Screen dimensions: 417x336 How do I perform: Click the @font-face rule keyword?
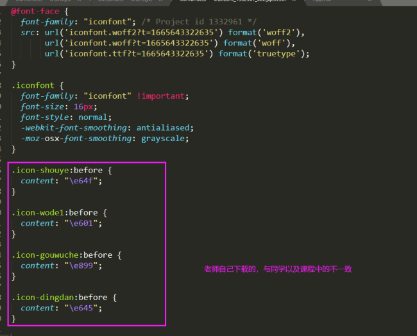pyautogui.click(x=35, y=12)
